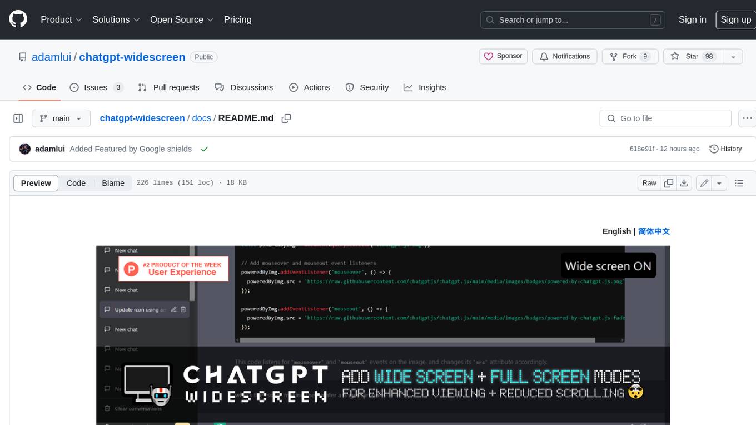Open more file actions ellipsis menu

(747, 118)
